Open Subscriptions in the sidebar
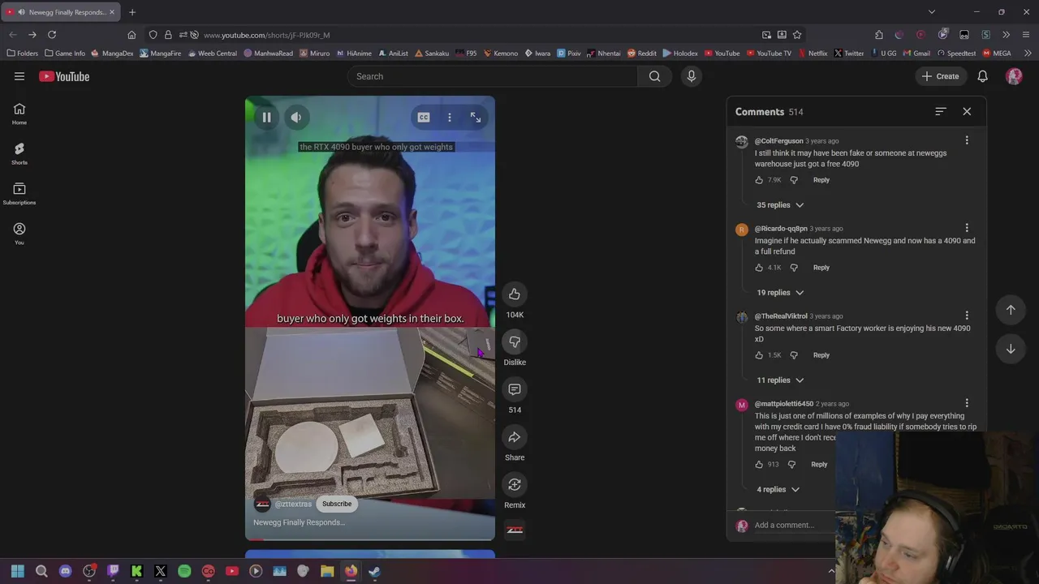This screenshot has width=1039, height=584. 19,194
